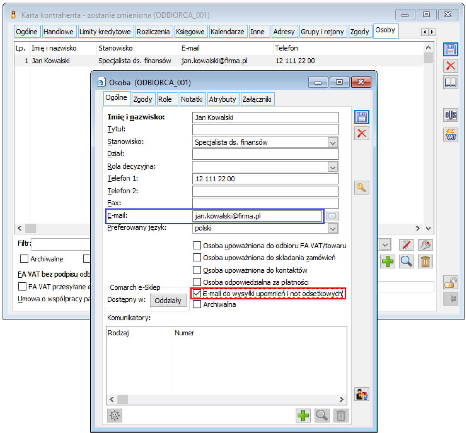
Task: Click the save diskette icon in Osoba dialog
Action: tap(361, 117)
